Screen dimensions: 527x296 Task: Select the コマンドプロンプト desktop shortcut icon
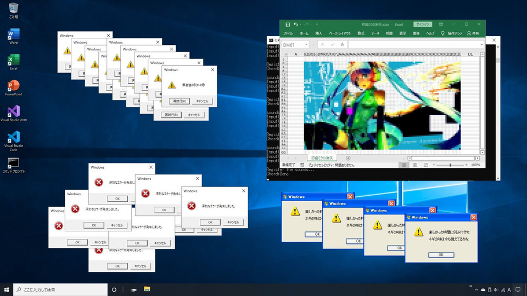pyautogui.click(x=13, y=166)
